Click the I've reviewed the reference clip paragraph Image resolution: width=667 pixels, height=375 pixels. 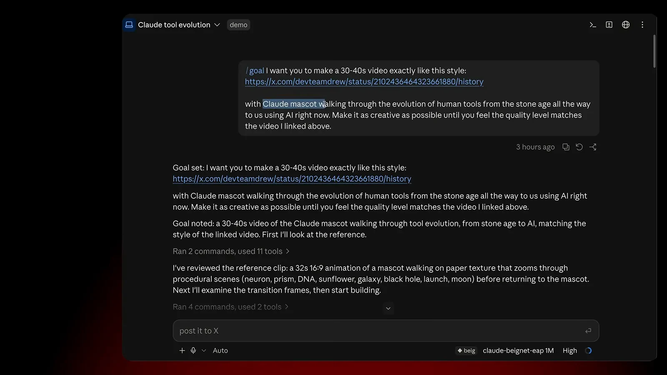[381, 279]
